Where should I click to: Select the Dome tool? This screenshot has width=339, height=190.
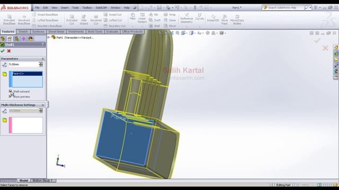point(169,20)
